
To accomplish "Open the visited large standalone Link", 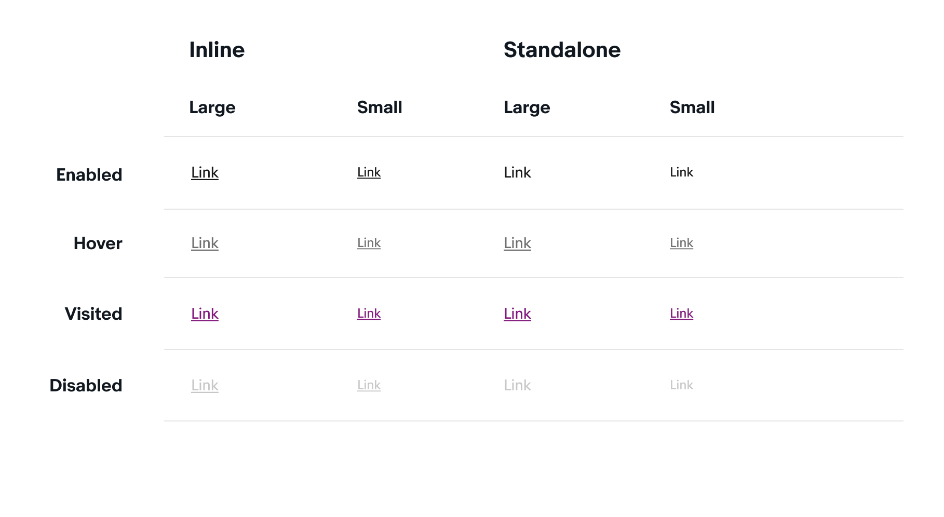I will (x=517, y=314).
